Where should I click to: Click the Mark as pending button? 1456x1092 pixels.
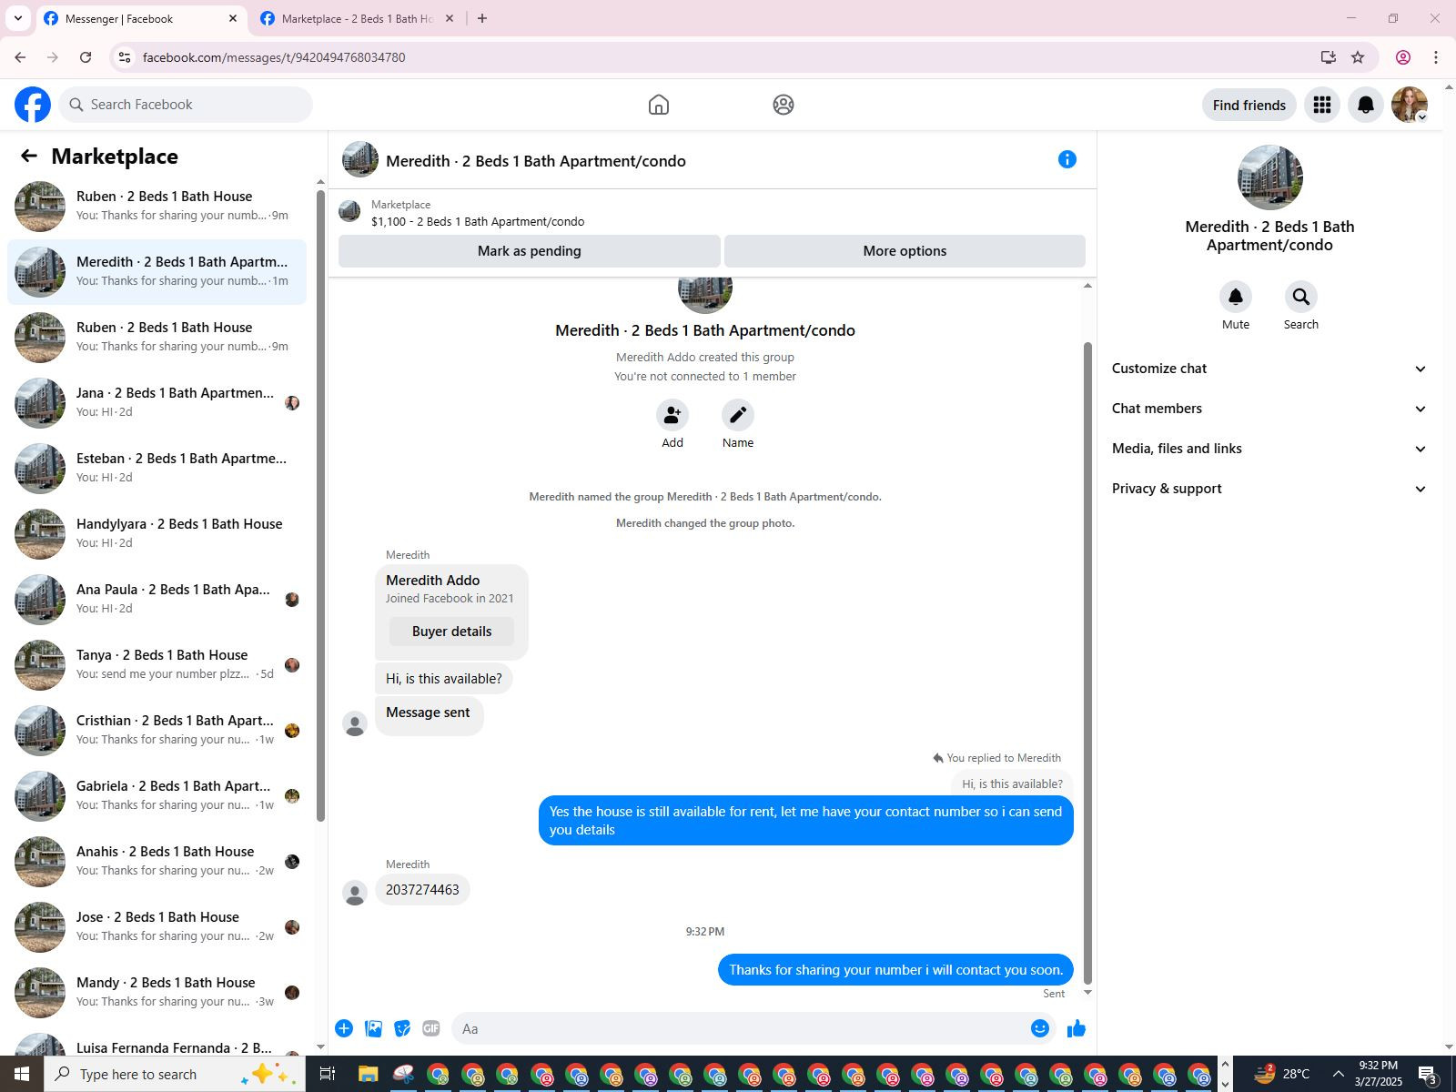[x=530, y=251]
